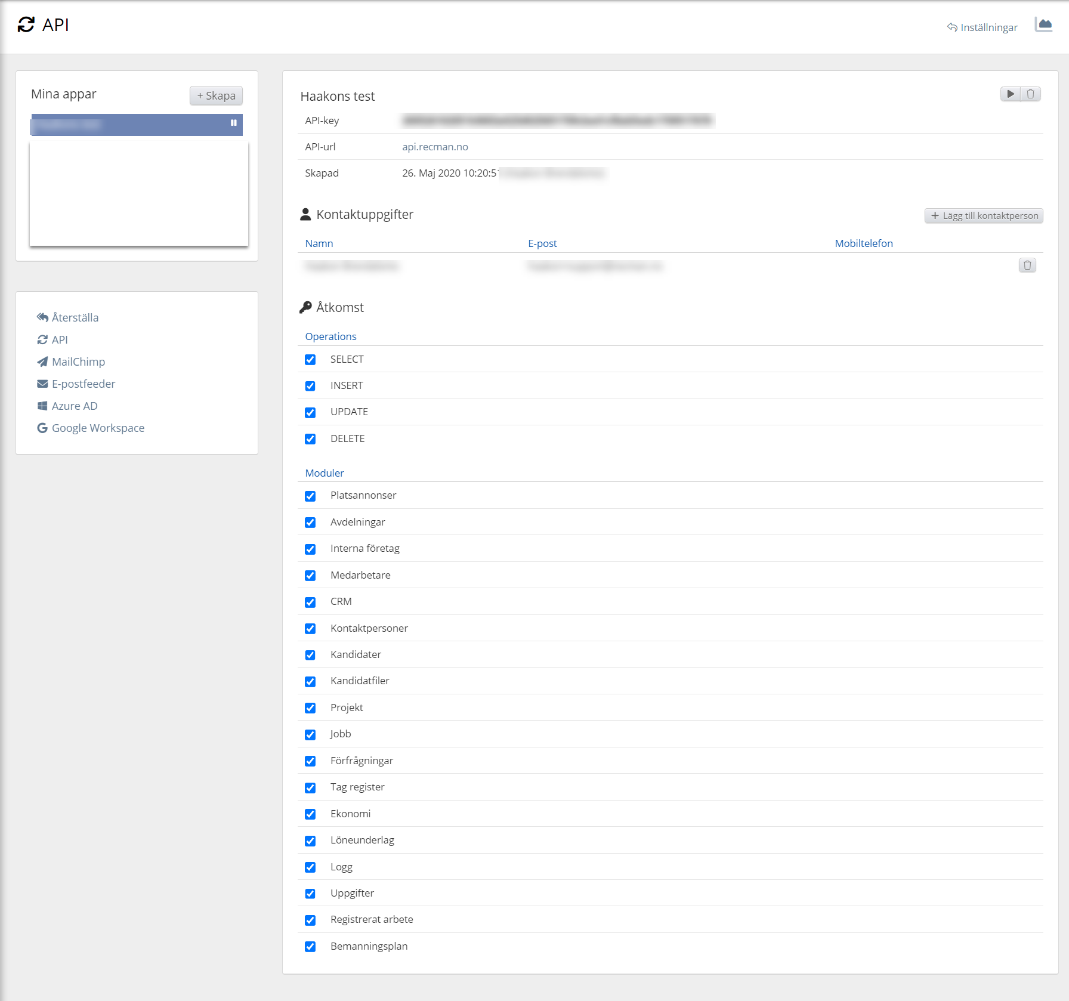Open Google Workspace integration
The height and width of the screenshot is (1001, 1069).
coord(98,428)
